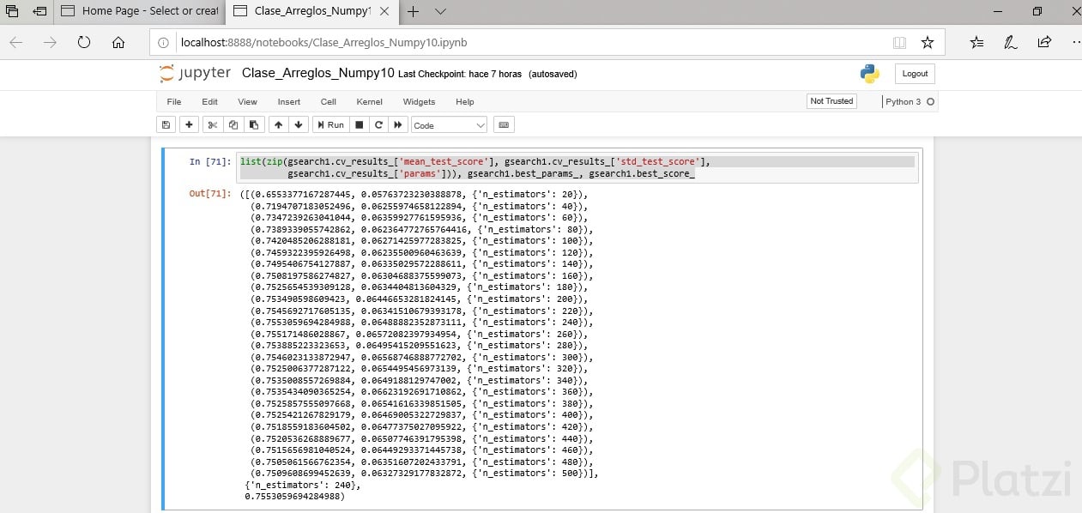
Task: Click the notebook title Clase_Arreglos_Numpy10
Action: (318, 73)
